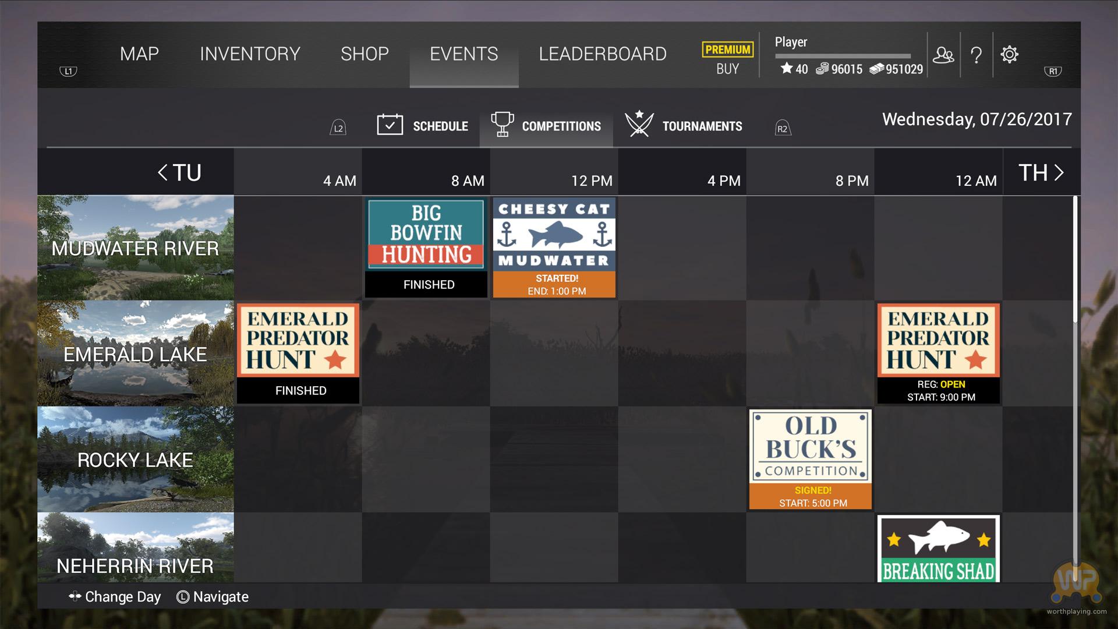This screenshot has width=1118, height=629.
Task: Select the Rocky Lake location row
Action: (135, 460)
